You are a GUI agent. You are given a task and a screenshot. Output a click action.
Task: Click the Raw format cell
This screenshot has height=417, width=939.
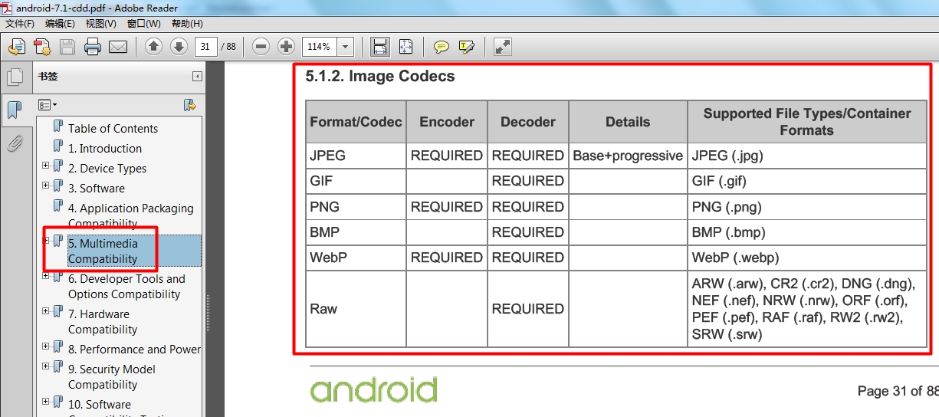click(x=356, y=309)
